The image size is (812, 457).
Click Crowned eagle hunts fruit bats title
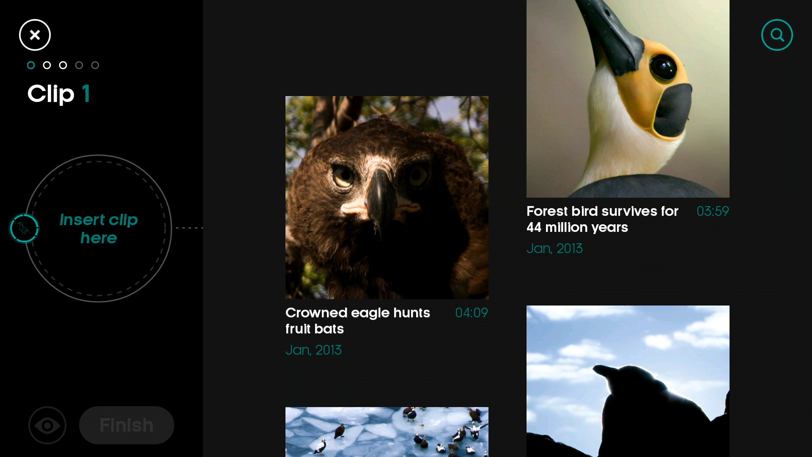358,321
